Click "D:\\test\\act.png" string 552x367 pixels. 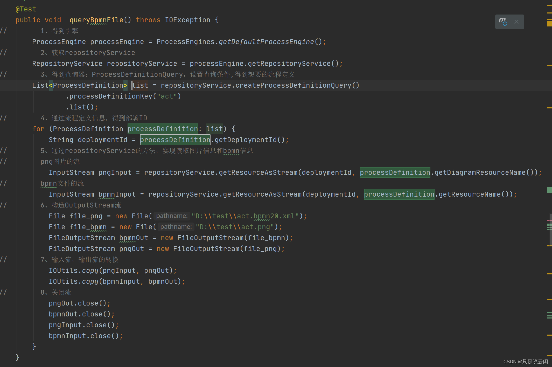pyautogui.click(x=235, y=227)
